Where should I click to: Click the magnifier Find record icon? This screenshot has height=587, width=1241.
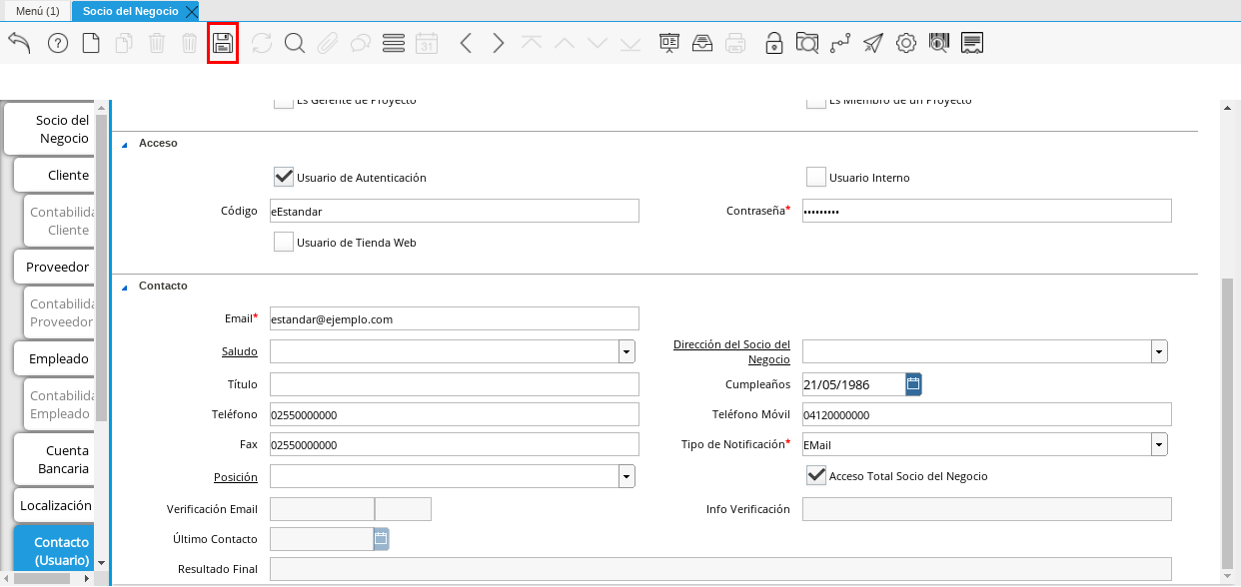point(294,43)
